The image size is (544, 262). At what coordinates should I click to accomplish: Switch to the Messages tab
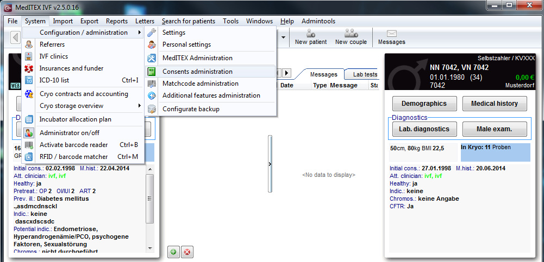tap(323, 74)
